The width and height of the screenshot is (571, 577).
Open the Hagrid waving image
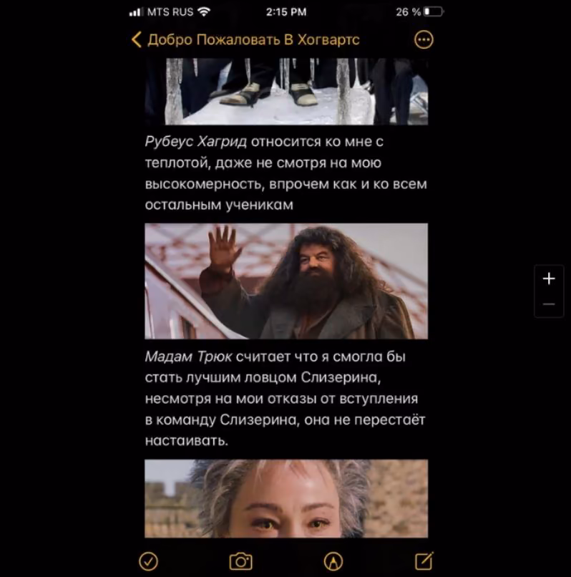(286, 281)
